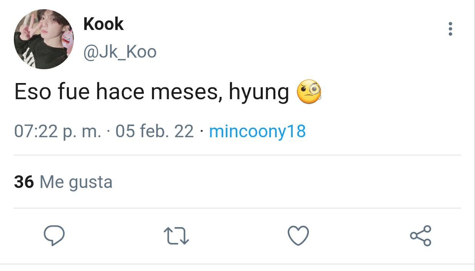Visit the @Jk_Koo handle
The width and height of the screenshot is (475, 271).
pos(120,52)
